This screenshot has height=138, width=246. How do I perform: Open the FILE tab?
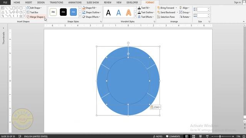(x=5, y=2)
